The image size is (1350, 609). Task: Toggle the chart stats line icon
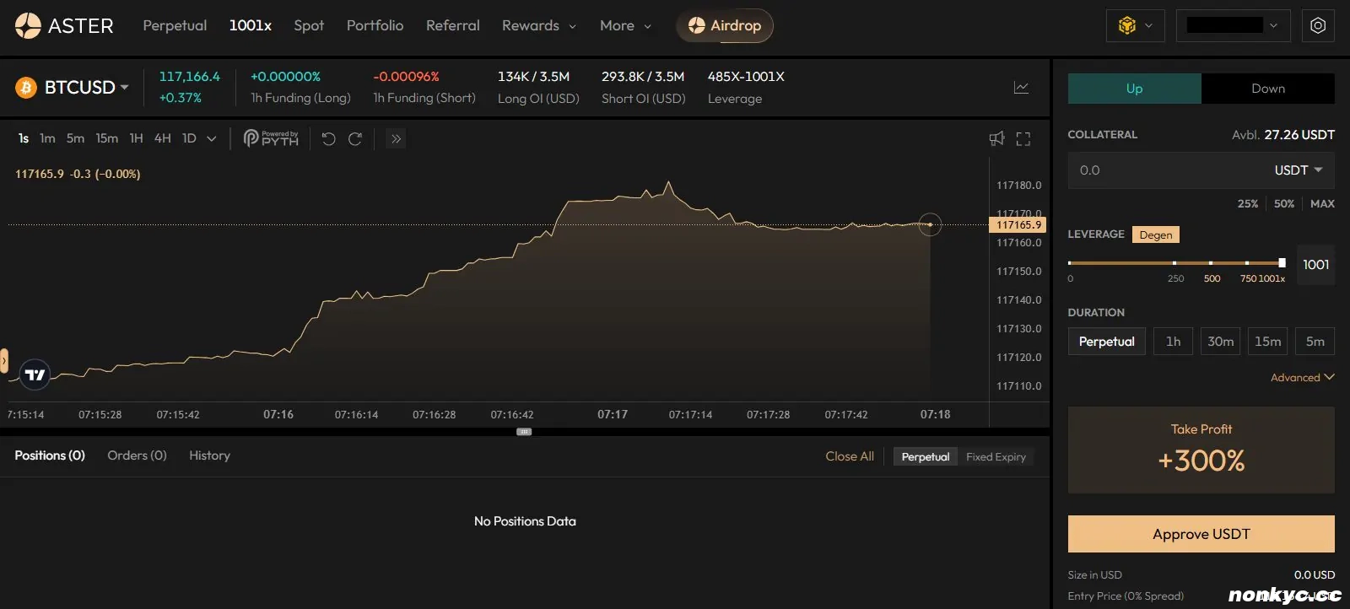pyautogui.click(x=1021, y=88)
